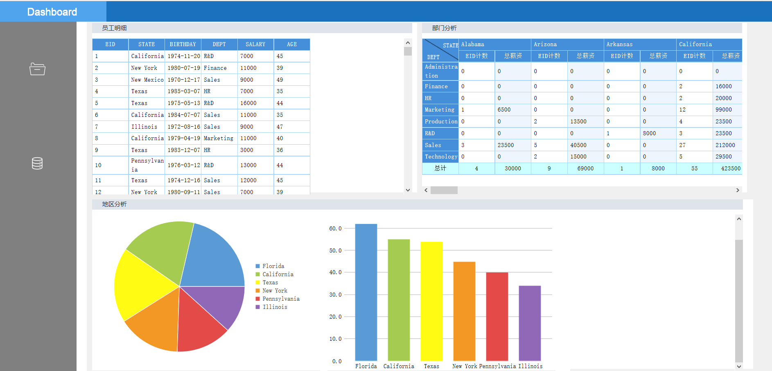772x371 pixels.
Task: Click the Dashboard tab header
Action: coord(52,12)
